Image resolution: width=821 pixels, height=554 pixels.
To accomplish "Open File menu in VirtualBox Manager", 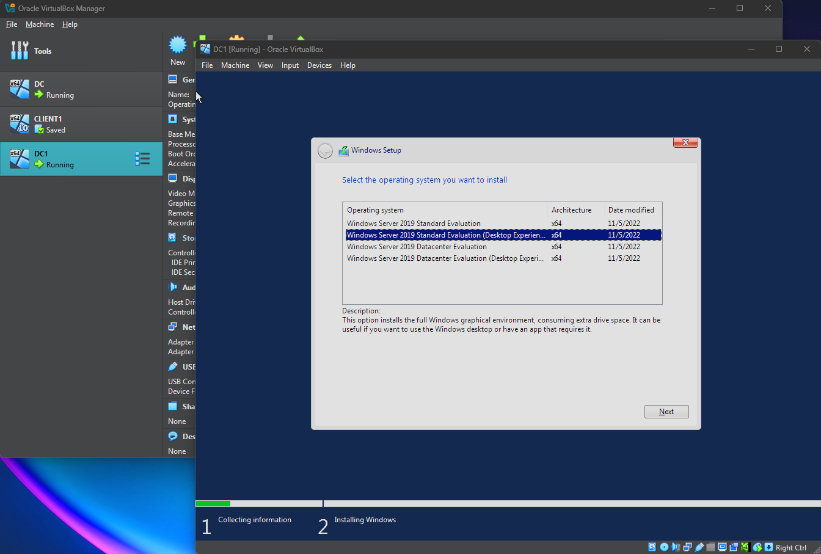I will click(12, 24).
